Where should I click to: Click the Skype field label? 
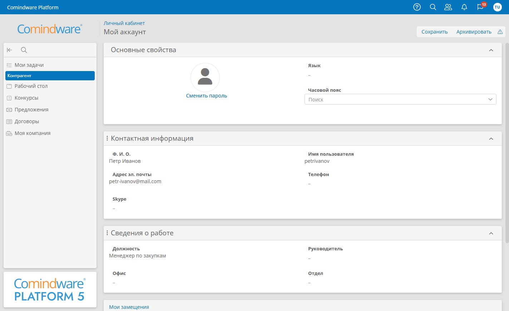119,199
